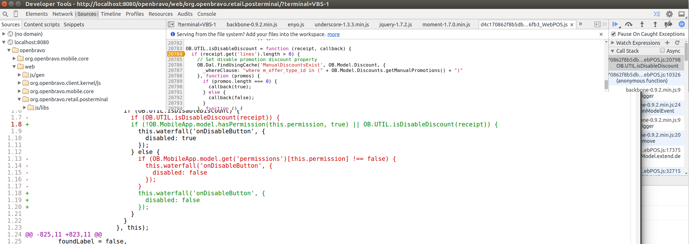Collapse the localhost:8080 tree node
The image size is (689, 244).
coord(4,42)
